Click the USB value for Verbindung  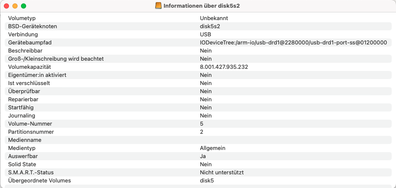click(x=205, y=34)
